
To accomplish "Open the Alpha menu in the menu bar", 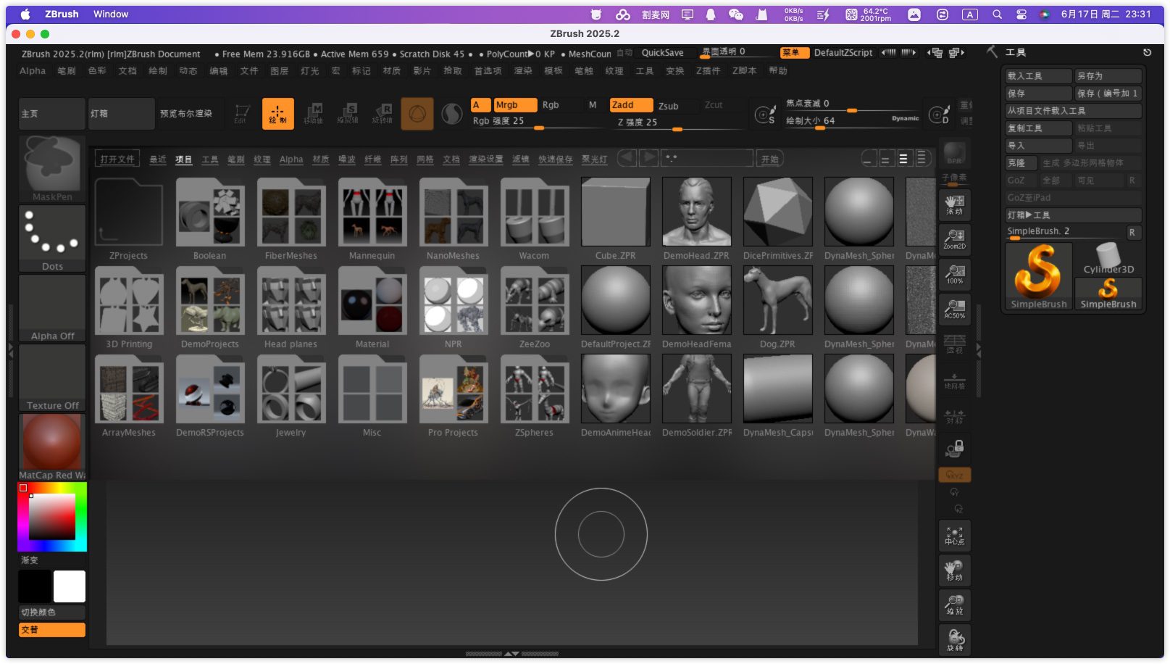I will [x=33, y=70].
